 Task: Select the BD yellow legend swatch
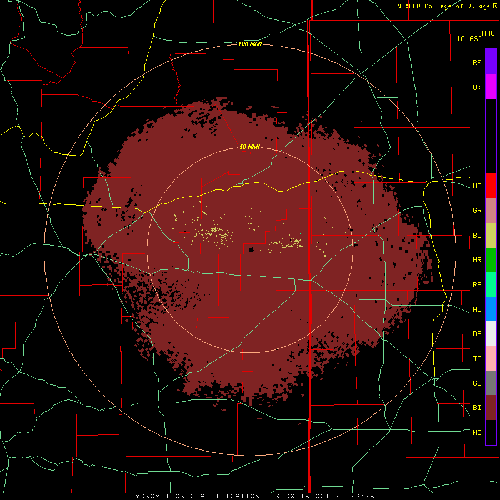[491, 236]
